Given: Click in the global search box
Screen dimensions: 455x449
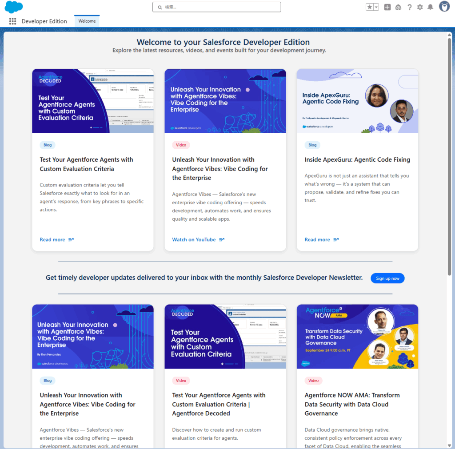Looking at the screenshot, I should pos(216,7).
